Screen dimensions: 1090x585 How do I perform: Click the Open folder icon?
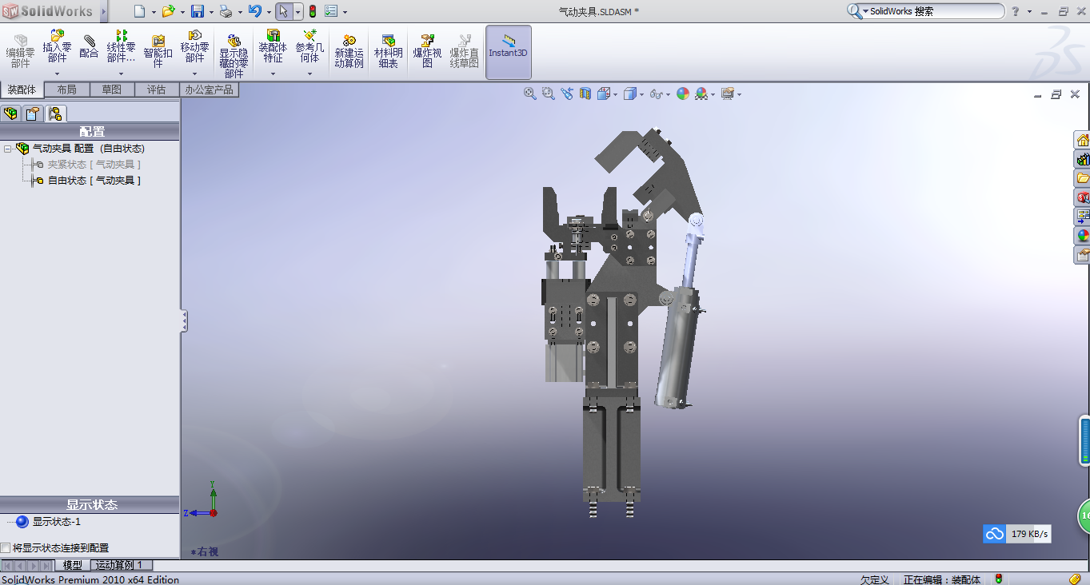[x=168, y=11]
